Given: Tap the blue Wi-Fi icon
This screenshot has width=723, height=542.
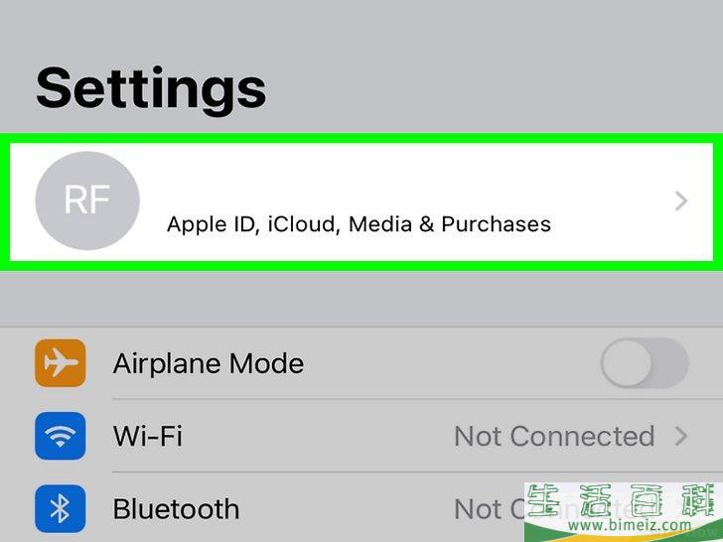Looking at the screenshot, I should pyautogui.click(x=60, y=436).
